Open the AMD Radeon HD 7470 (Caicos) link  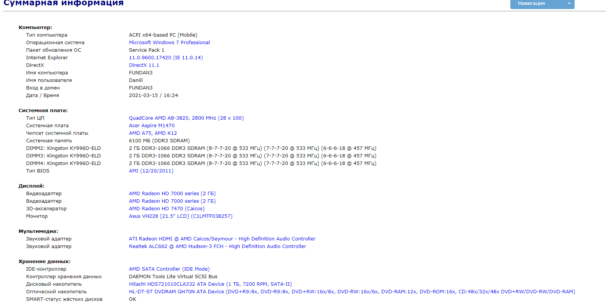point(167,209)
